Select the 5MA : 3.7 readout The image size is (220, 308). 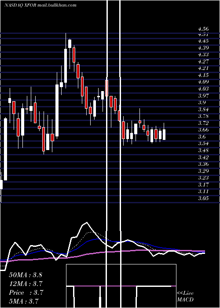(24, 301)
